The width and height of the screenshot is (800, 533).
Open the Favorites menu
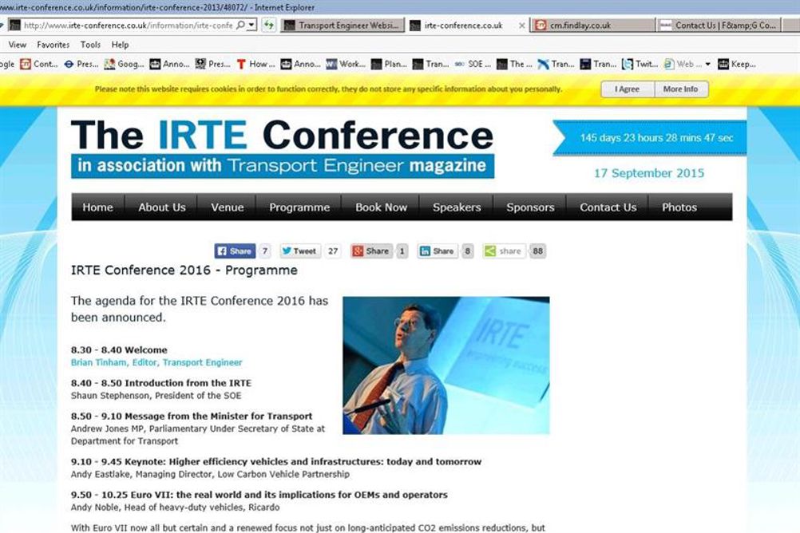click(x=53, y=45)
